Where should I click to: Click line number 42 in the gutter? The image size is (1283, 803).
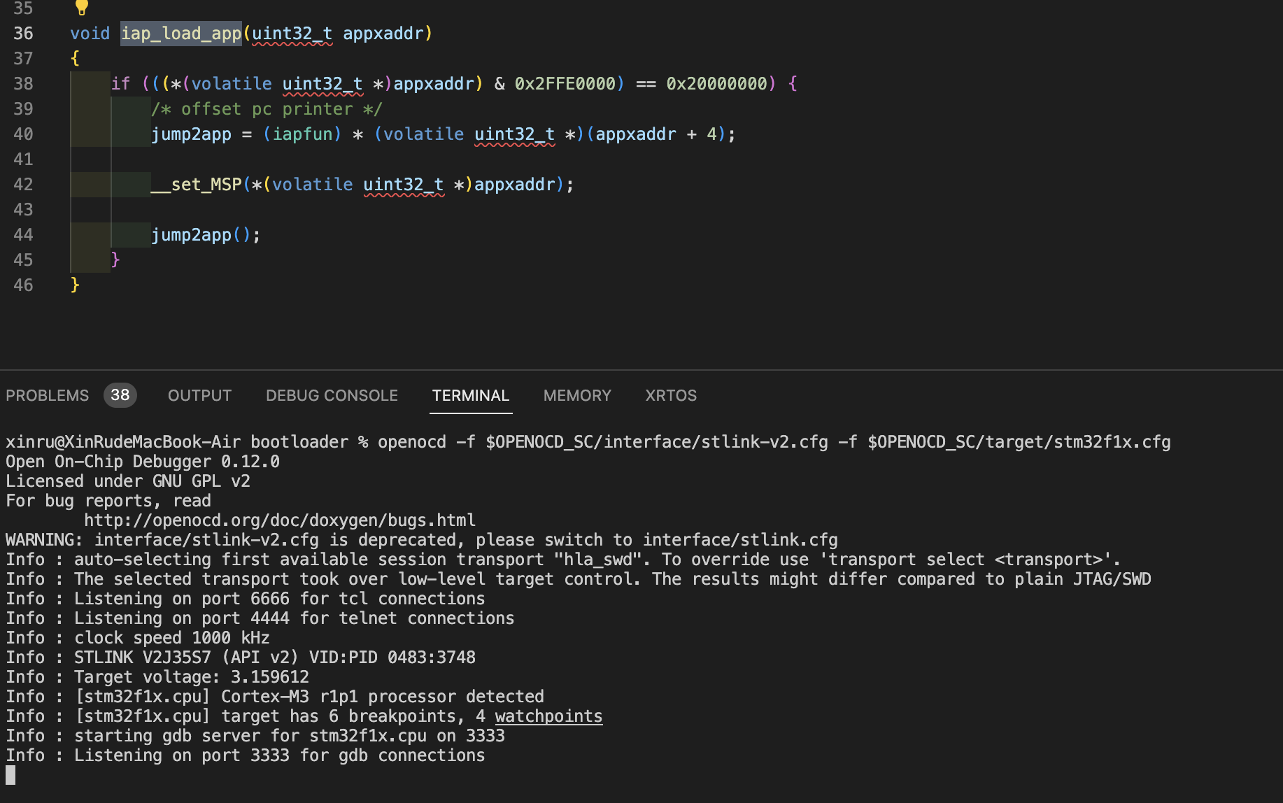[23, 185]
